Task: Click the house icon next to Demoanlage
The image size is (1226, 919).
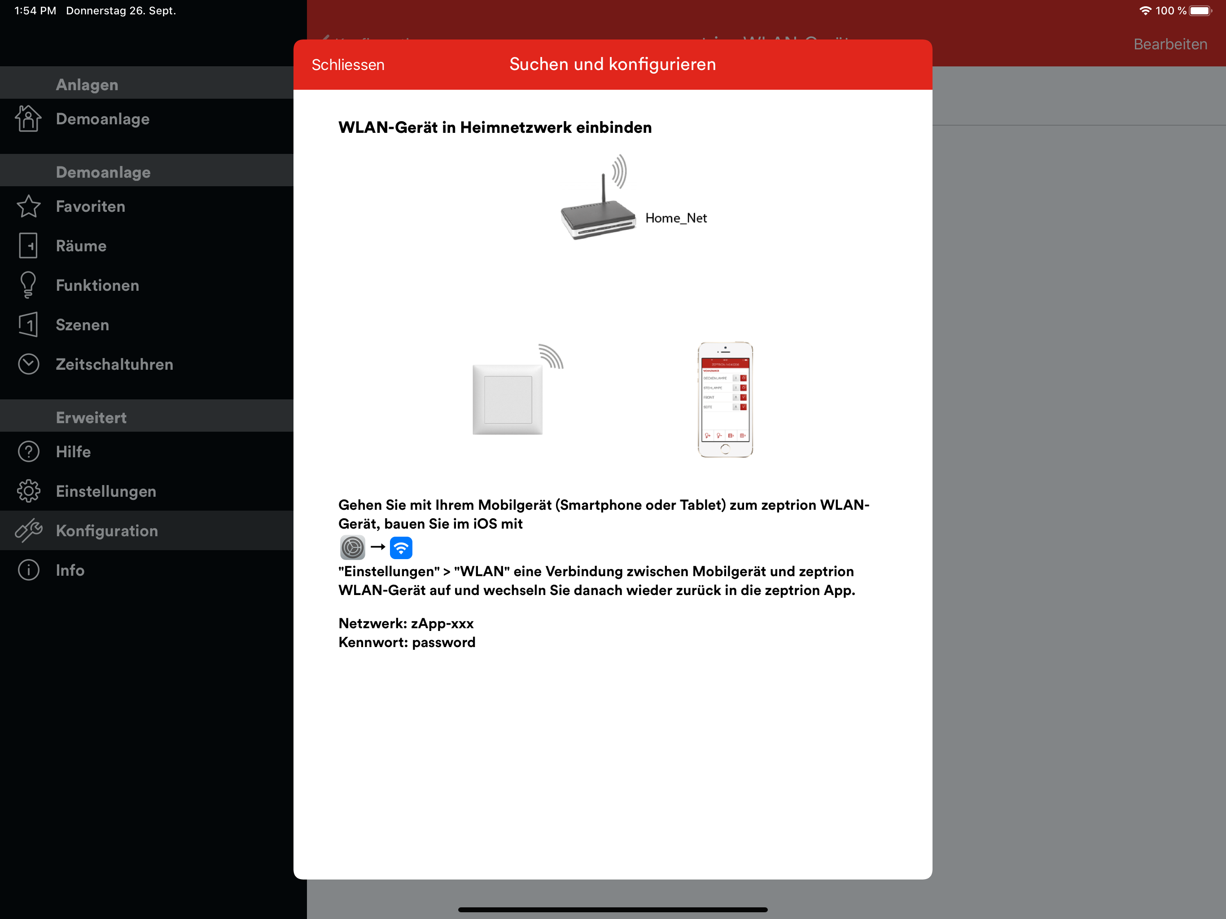Action: pos(28,118)
